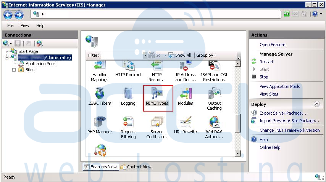Click the Save icon in Connections toolbar
Viewport: 326px width, 182px height.
[x=18, y=43]
